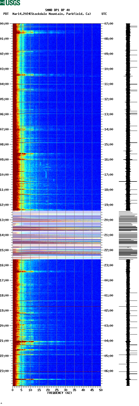Click the 06:00 PDT time label
The image size is (139, 406).
point(5,114)
